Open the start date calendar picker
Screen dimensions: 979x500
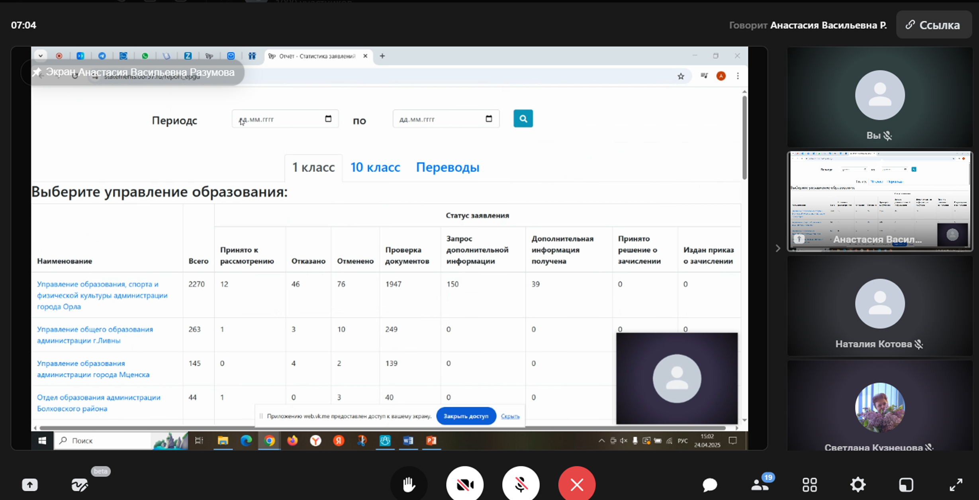[x=328, y=119]
